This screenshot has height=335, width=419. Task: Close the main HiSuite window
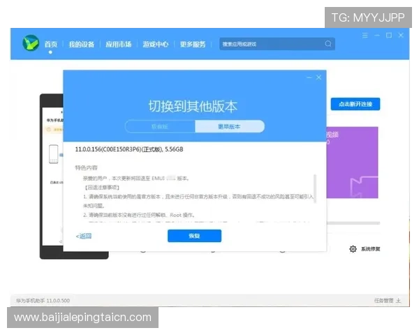[x=401, y=36]
